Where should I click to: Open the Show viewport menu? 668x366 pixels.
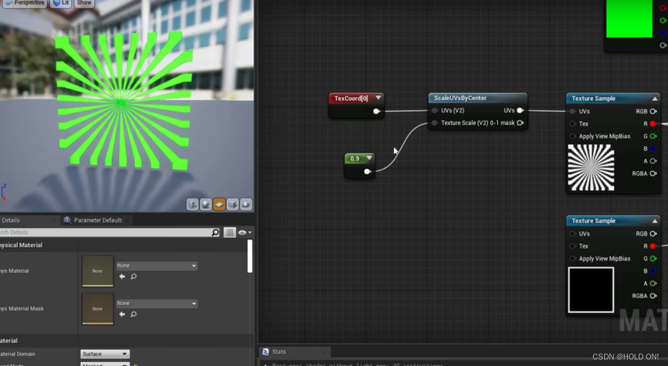tap(84, 3)
